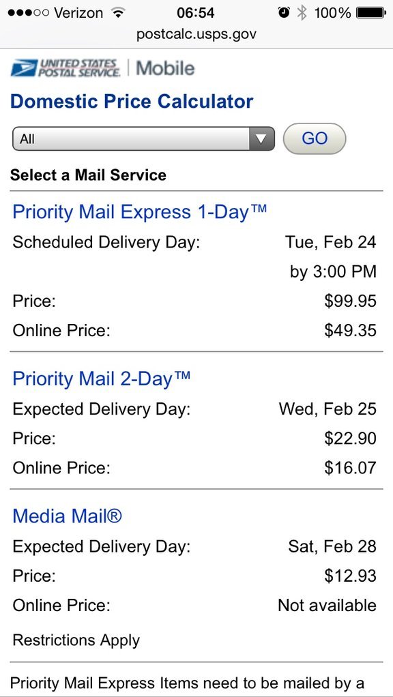
Task: Open the All mail service dropdown
Action: (143, 138)
